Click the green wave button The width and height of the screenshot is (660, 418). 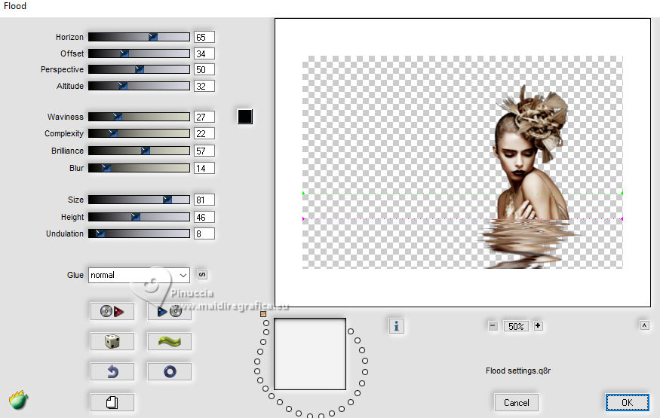[x=169, y=341]
